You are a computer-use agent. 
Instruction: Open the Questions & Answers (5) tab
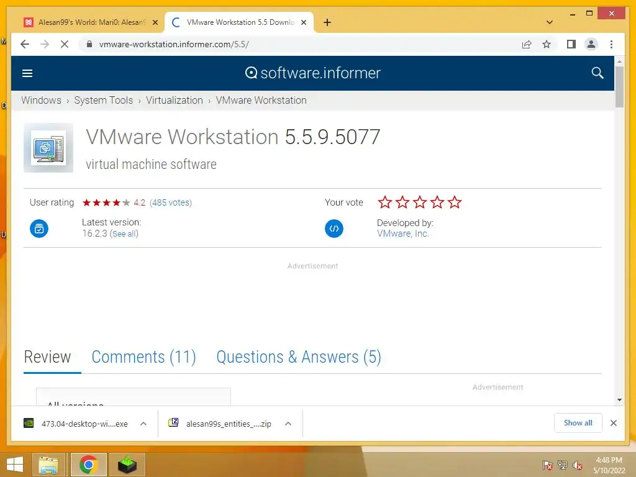click(299, 357)
